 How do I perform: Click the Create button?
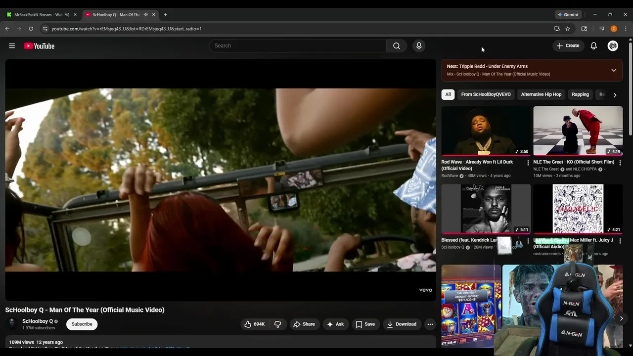click(568, 46)
